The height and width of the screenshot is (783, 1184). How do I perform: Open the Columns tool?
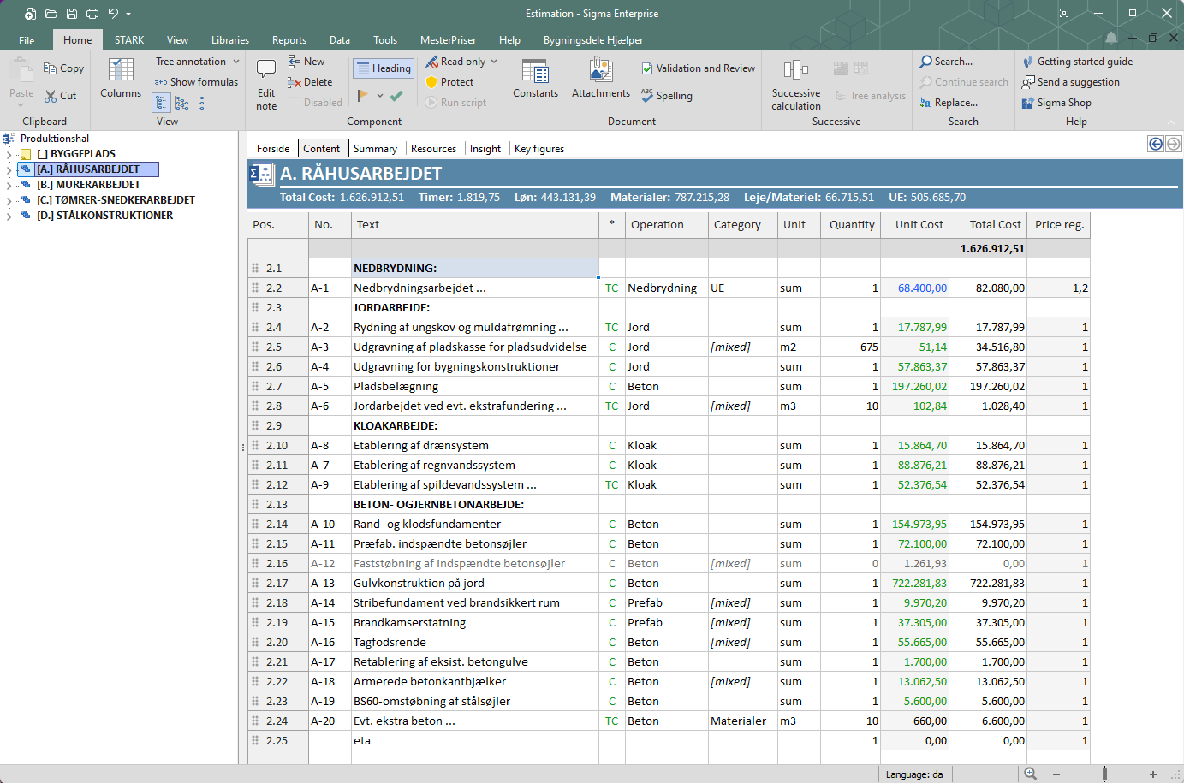coord(121,79)
